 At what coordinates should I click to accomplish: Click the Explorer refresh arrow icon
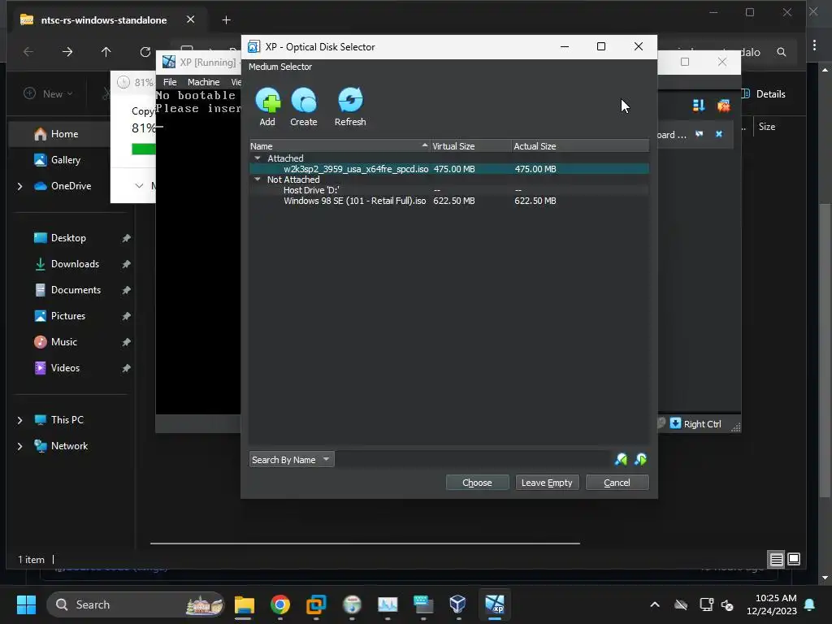click(145, 52)
